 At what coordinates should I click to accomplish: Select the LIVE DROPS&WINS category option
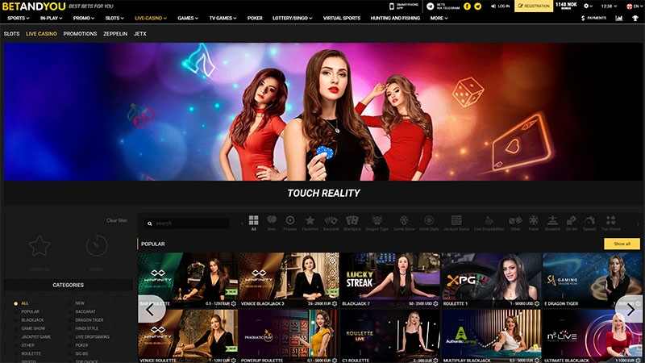(x=92, y=336)
